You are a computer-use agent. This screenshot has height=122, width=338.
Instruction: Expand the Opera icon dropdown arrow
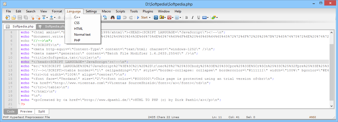coord(173,18)
